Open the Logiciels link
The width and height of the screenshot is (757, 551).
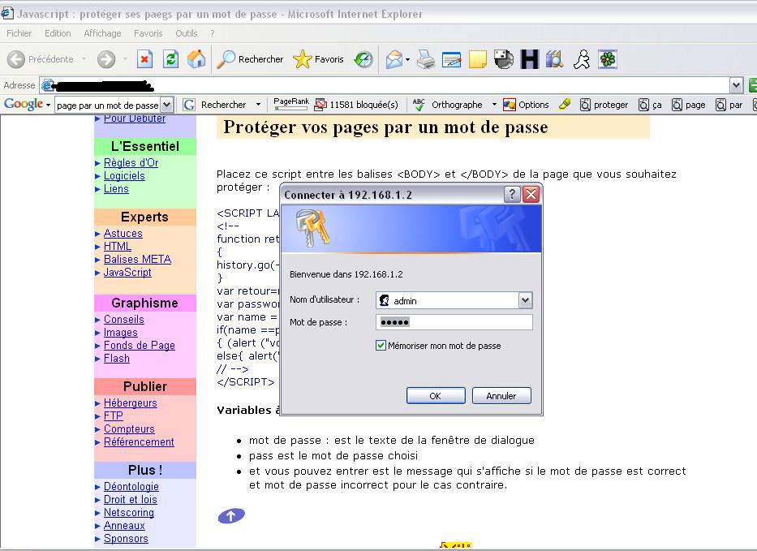click(x=124, y=176)
